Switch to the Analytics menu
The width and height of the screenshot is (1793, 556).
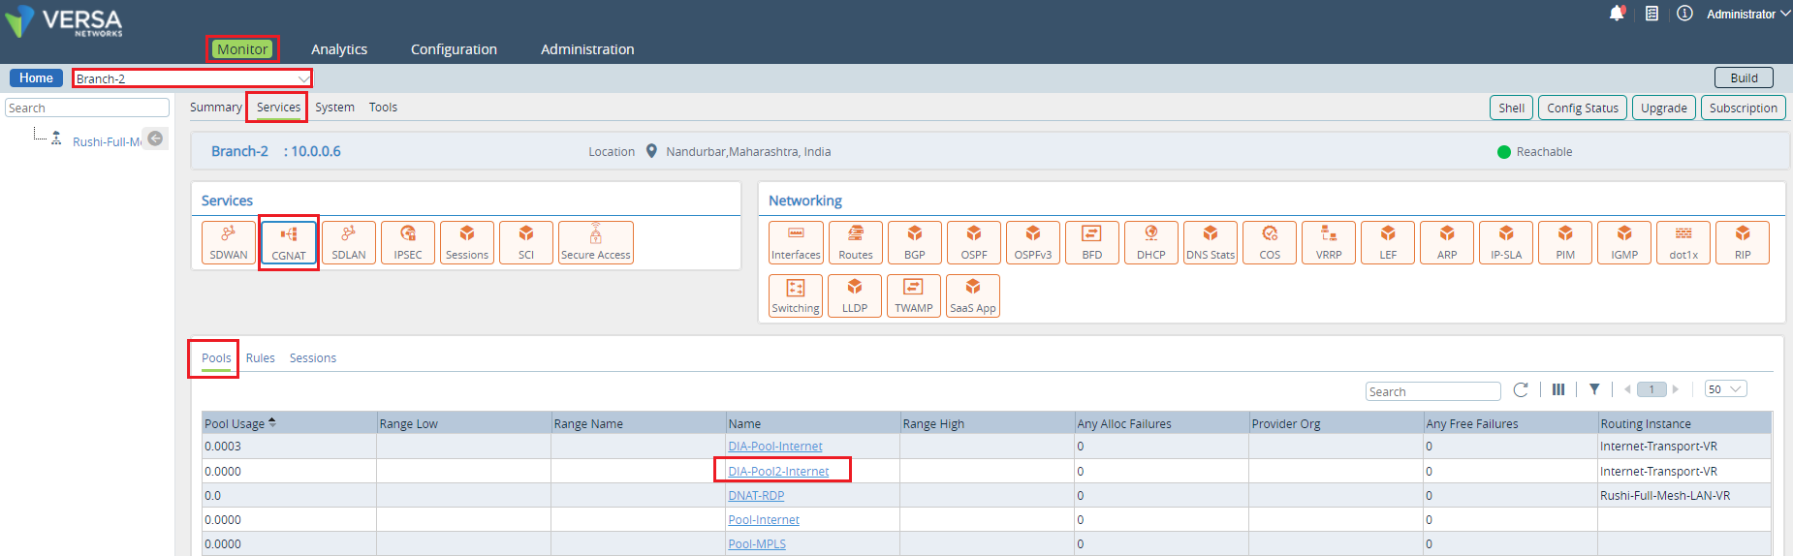click(x=339, y=49)
